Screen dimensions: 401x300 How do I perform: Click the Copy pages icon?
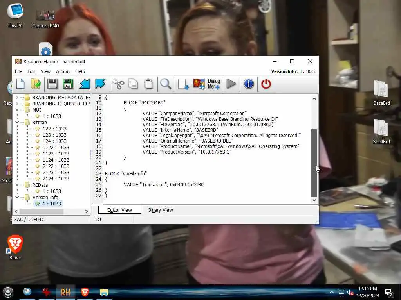click(133, 84)
